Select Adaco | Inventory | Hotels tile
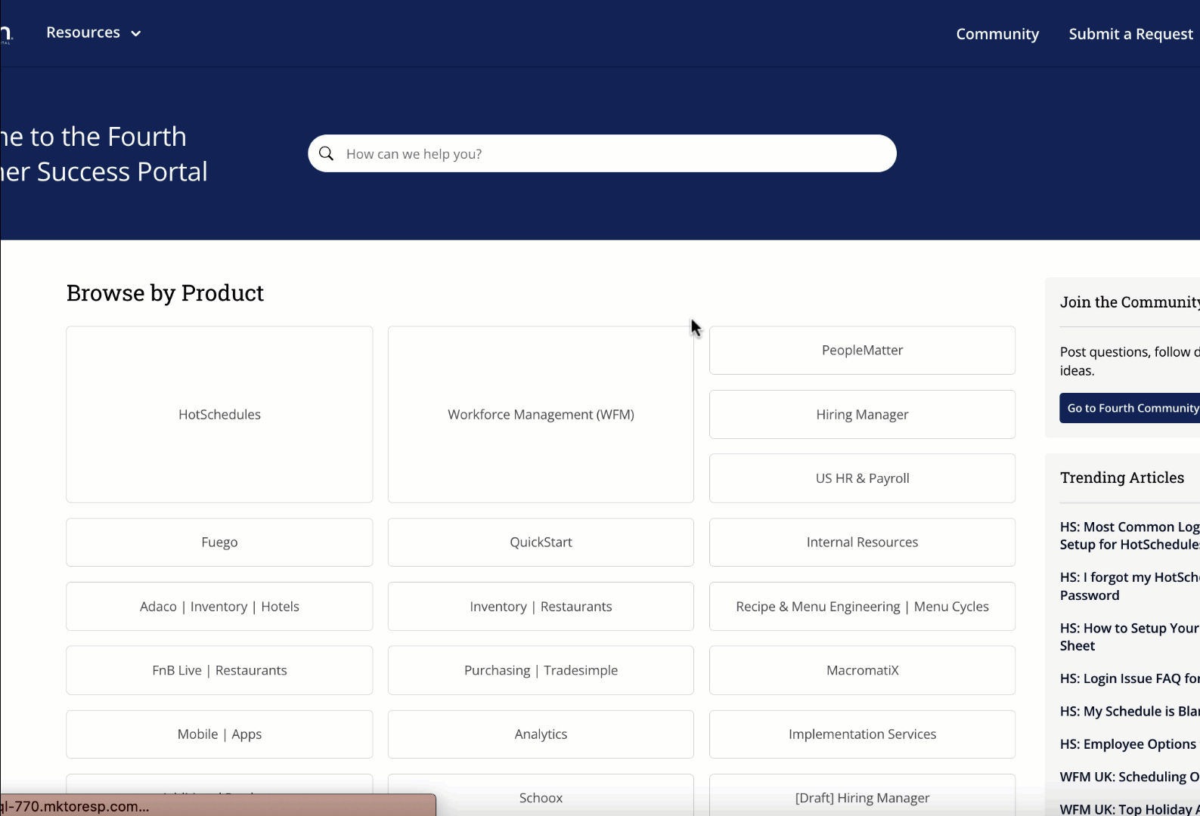This screenshot has height=816, width=1200. coord(219,606)
